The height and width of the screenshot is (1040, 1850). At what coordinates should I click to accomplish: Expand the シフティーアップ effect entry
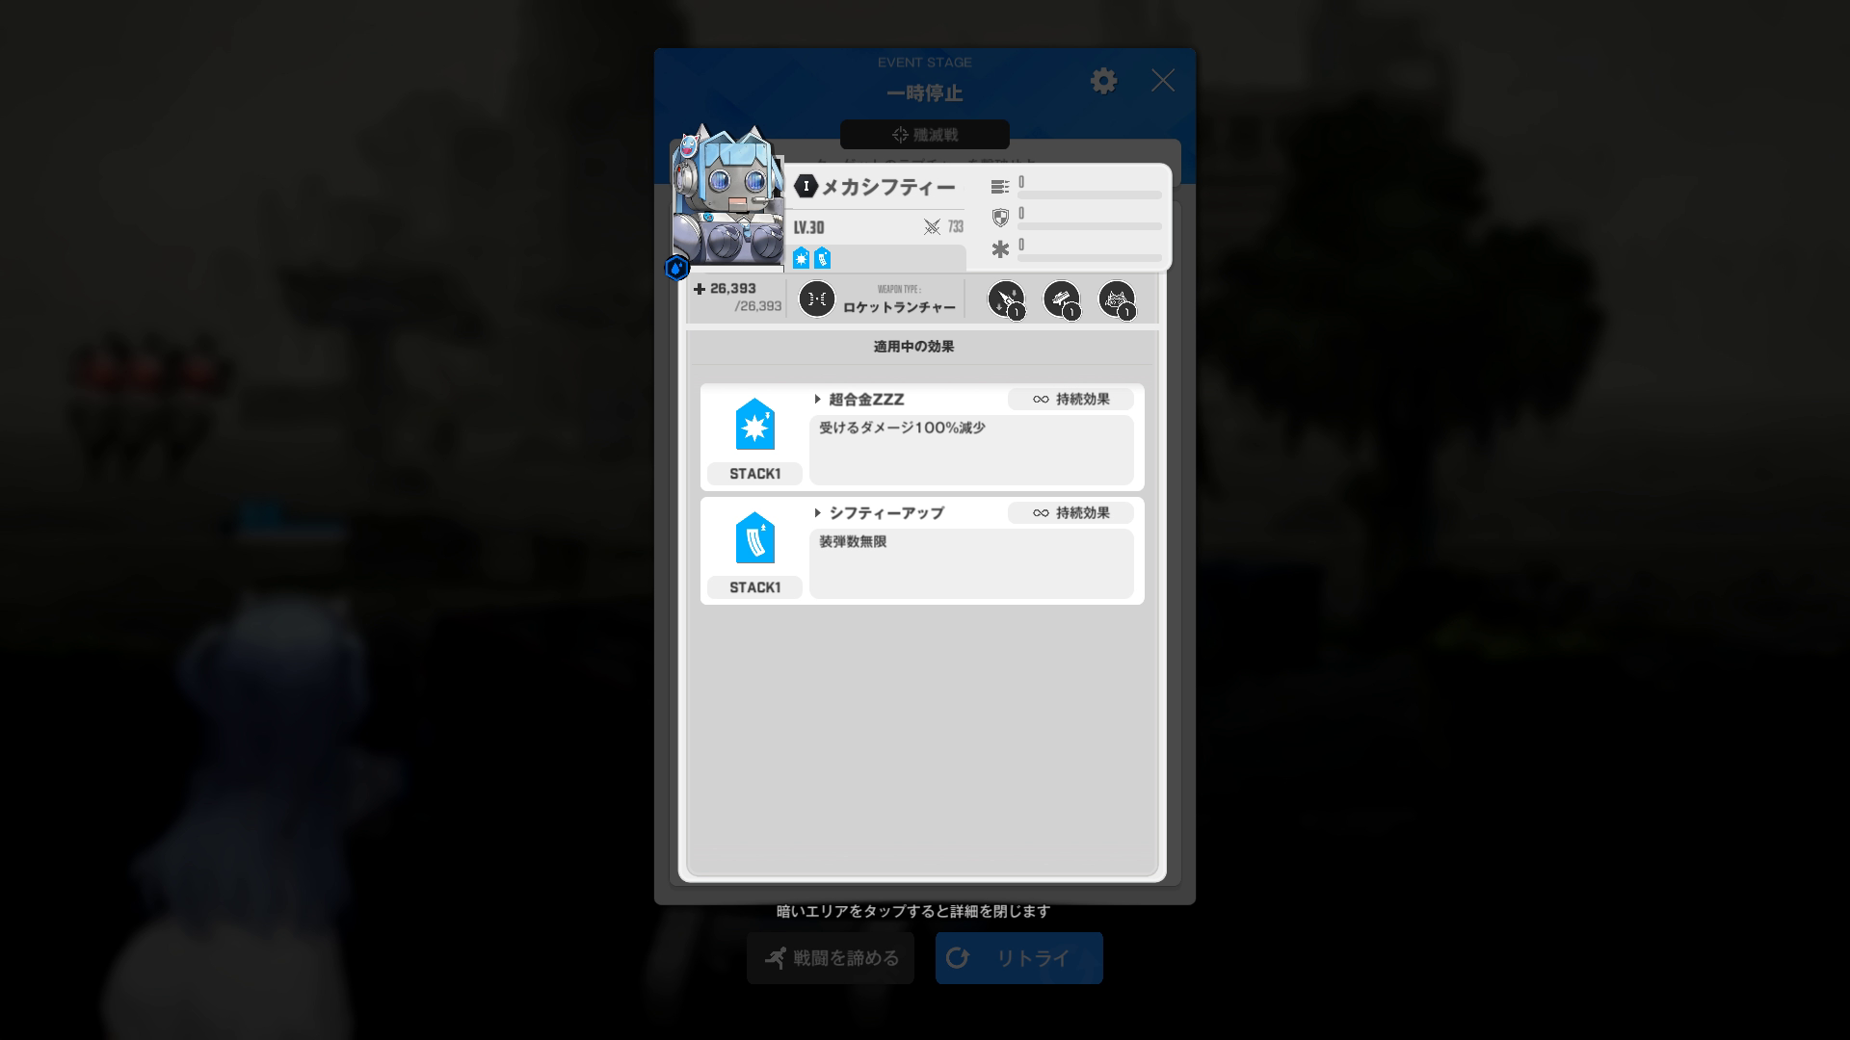point(817,513)
